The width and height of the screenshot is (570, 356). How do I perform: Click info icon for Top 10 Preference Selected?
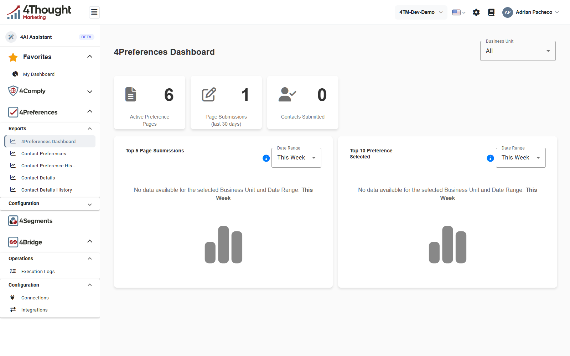point(491,158)
